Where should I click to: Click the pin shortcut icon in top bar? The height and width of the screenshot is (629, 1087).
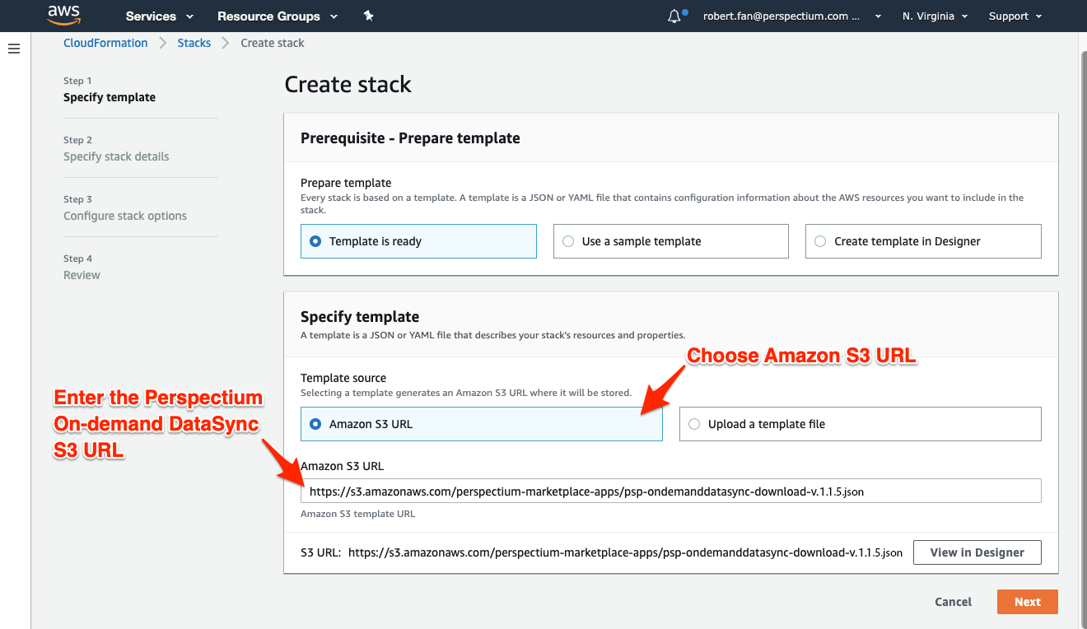(x=368, y=16)
